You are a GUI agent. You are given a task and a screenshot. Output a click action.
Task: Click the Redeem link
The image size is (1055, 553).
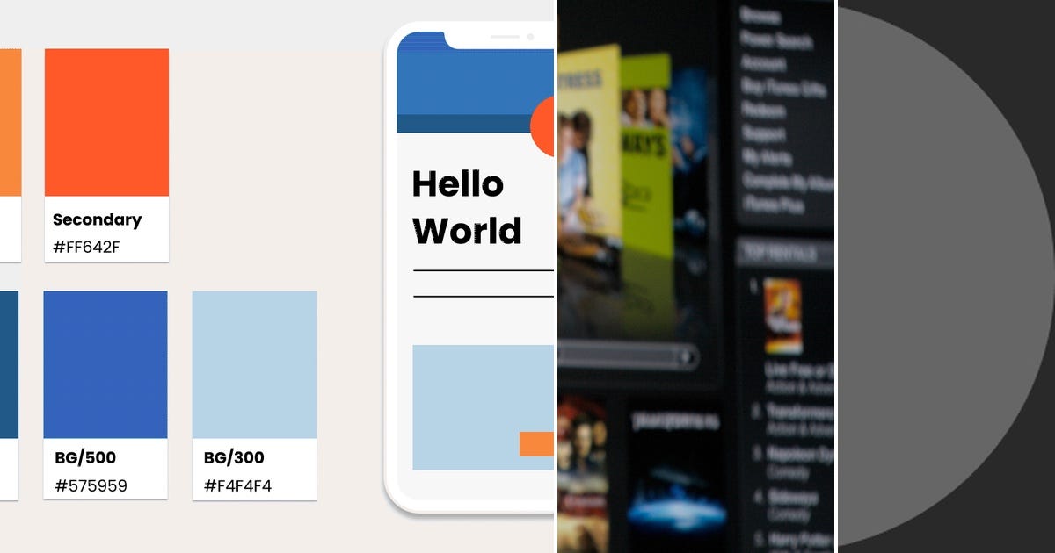tap(767, 110)
